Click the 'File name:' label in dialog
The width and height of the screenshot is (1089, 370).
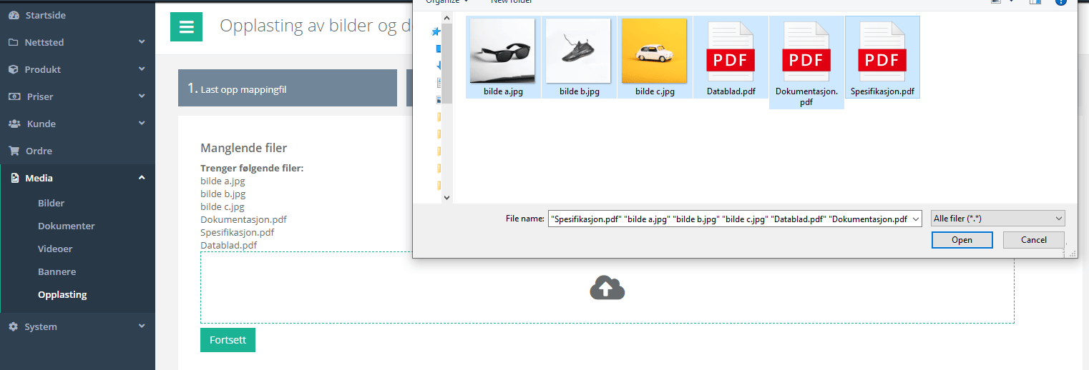tap(525, 219)
